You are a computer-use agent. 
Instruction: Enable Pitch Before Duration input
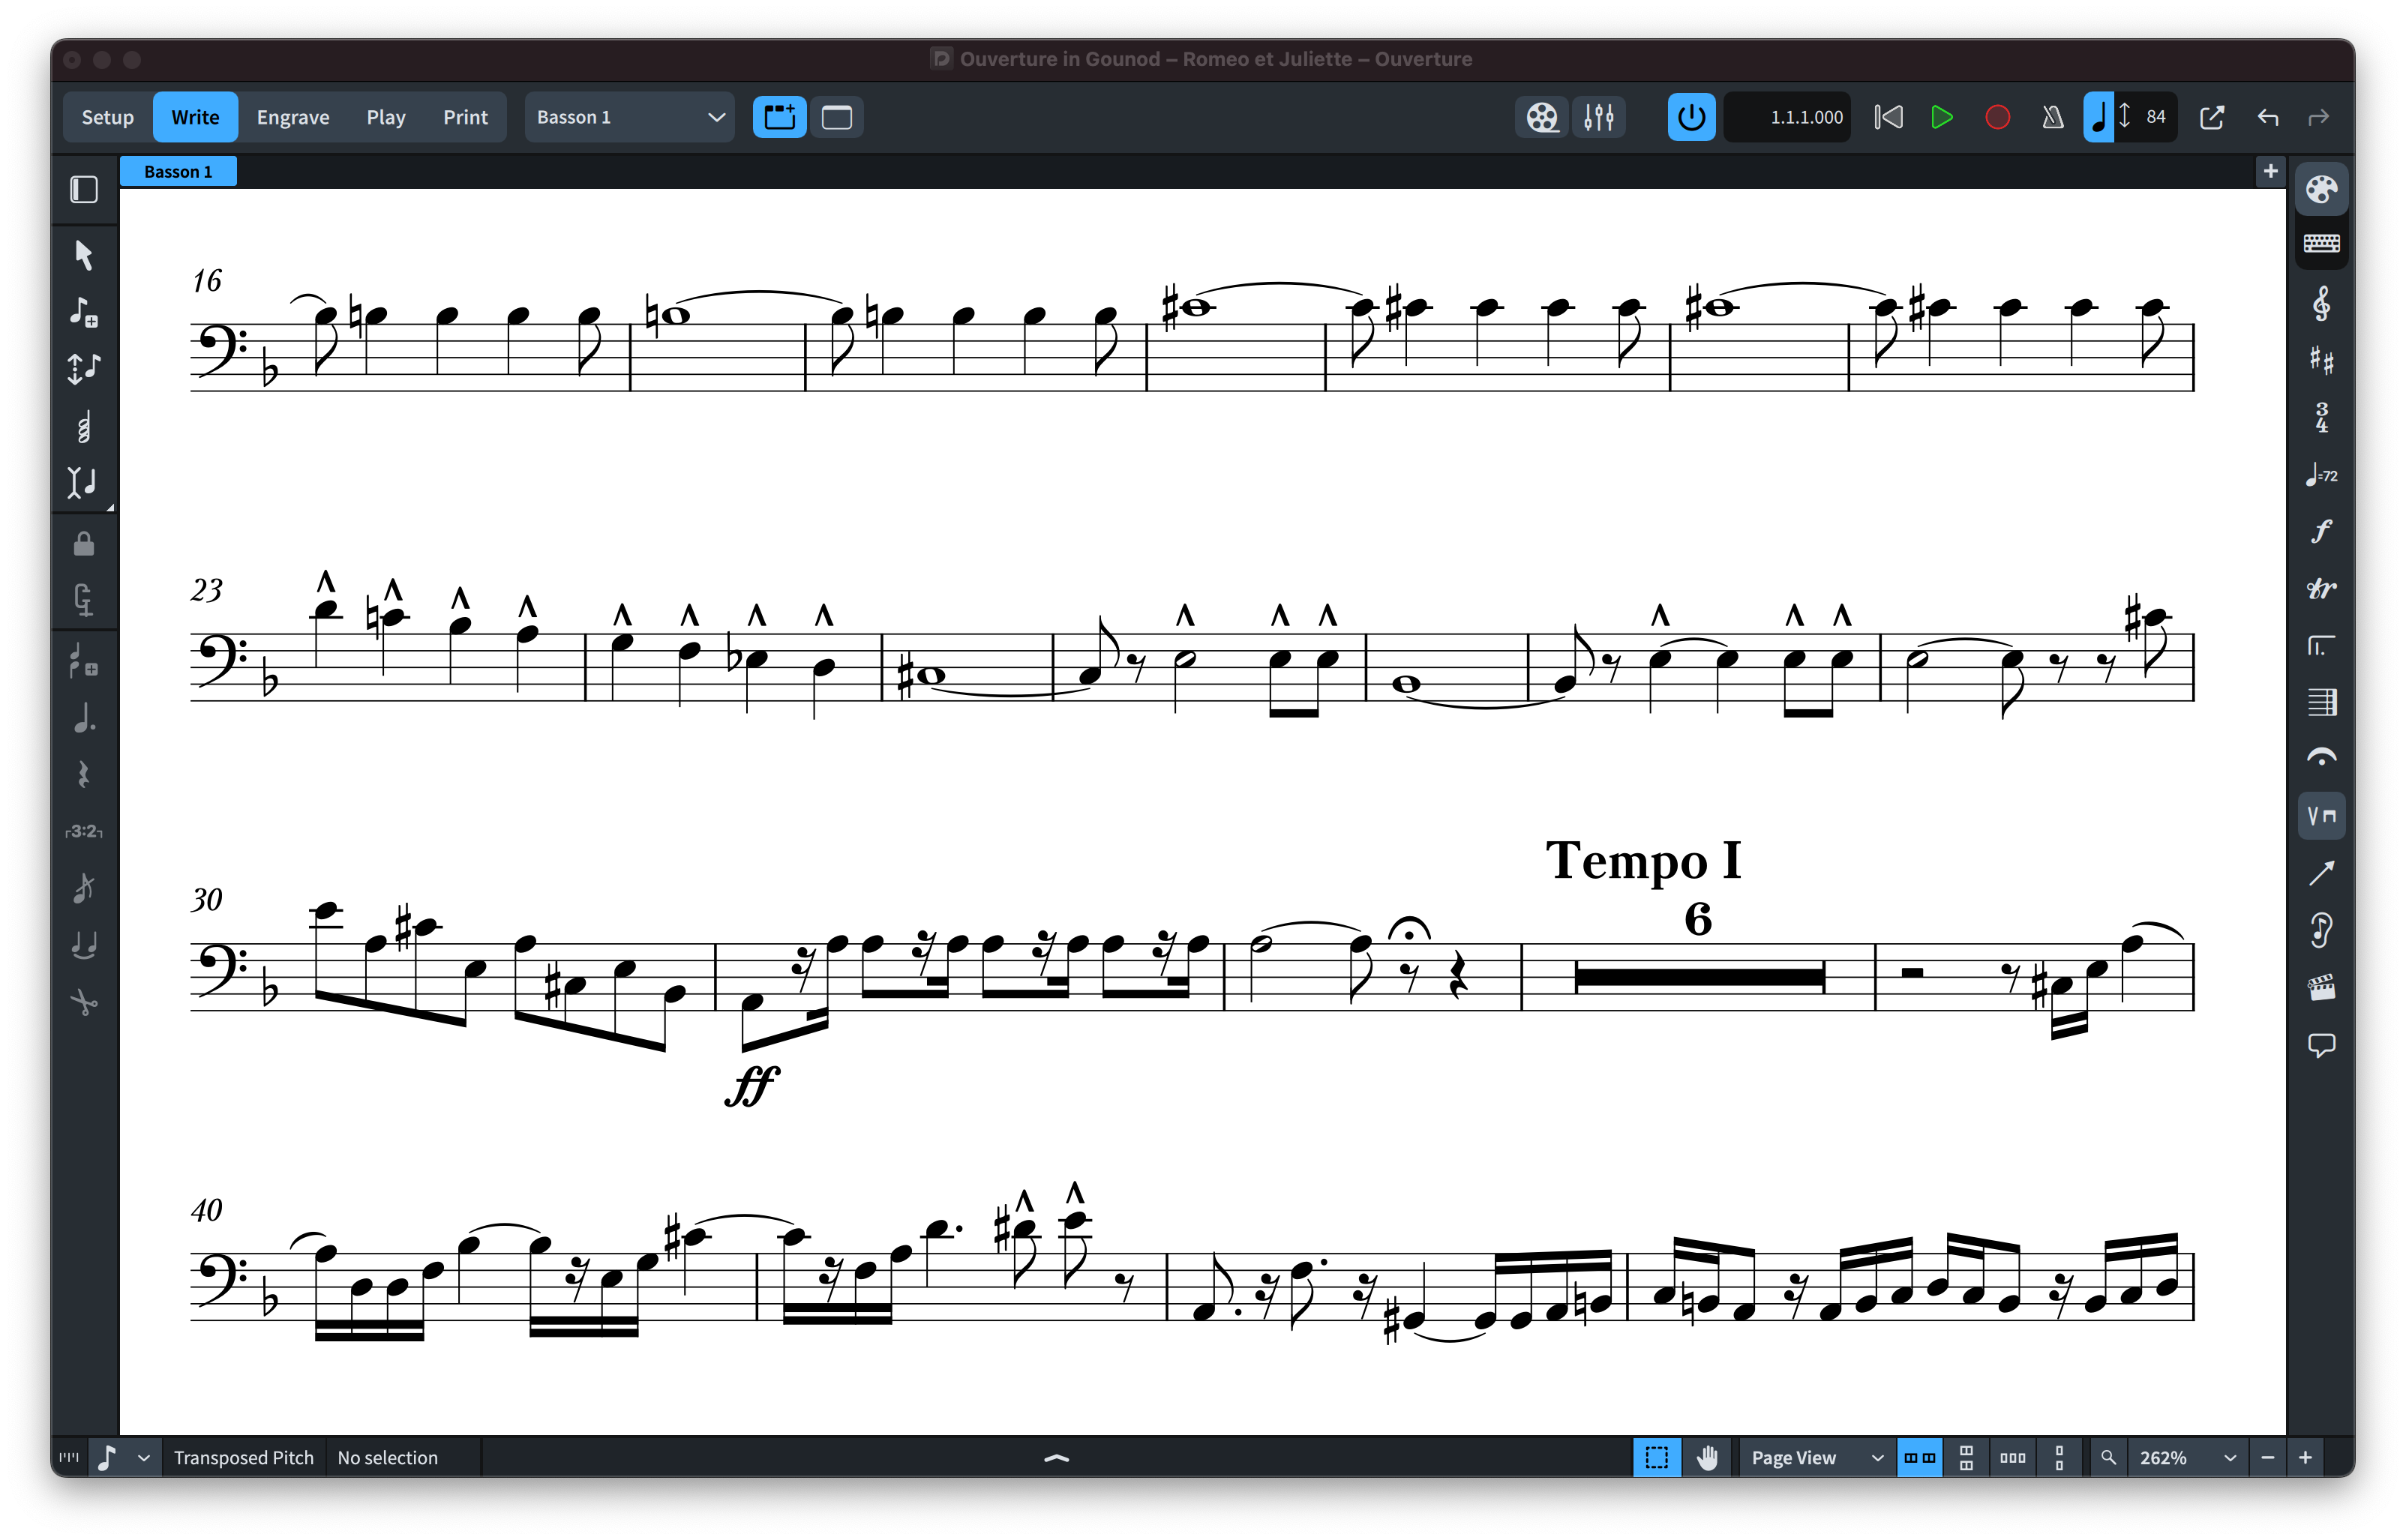pos(84,369)
